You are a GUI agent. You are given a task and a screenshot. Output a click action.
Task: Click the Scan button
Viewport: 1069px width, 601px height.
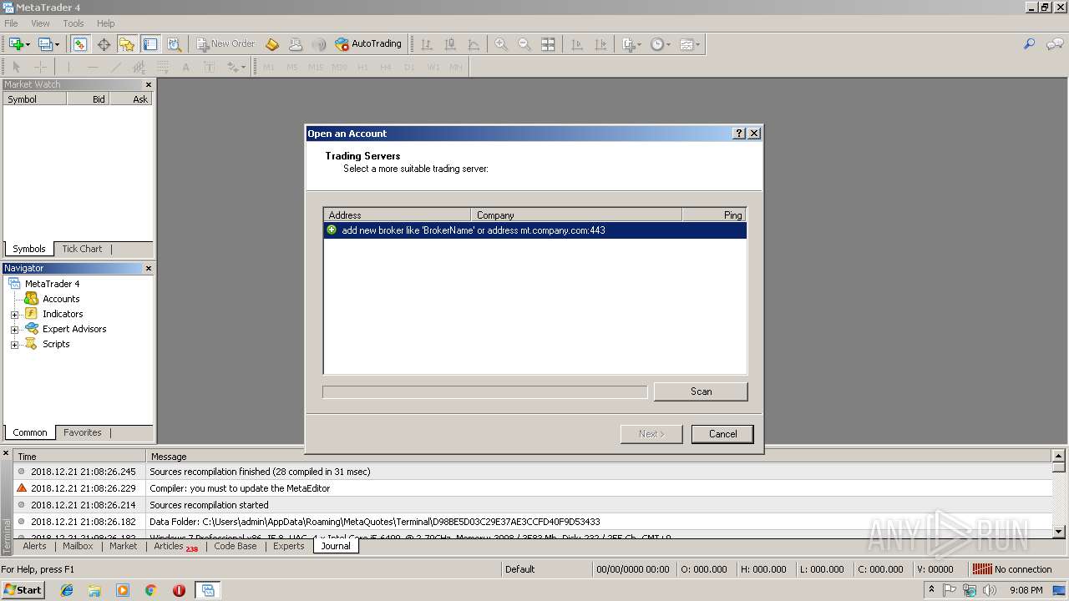tap(701, 391)
